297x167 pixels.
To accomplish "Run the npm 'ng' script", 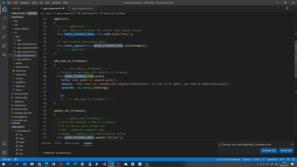I will tap(20, 135).
